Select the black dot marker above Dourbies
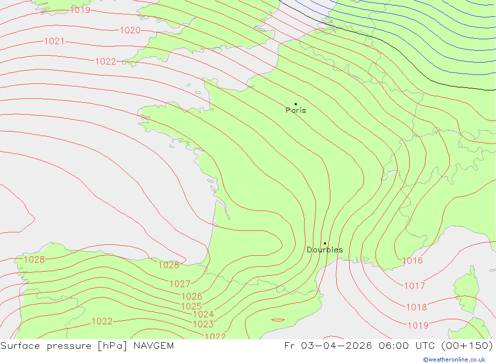 (x=325, y=243)
